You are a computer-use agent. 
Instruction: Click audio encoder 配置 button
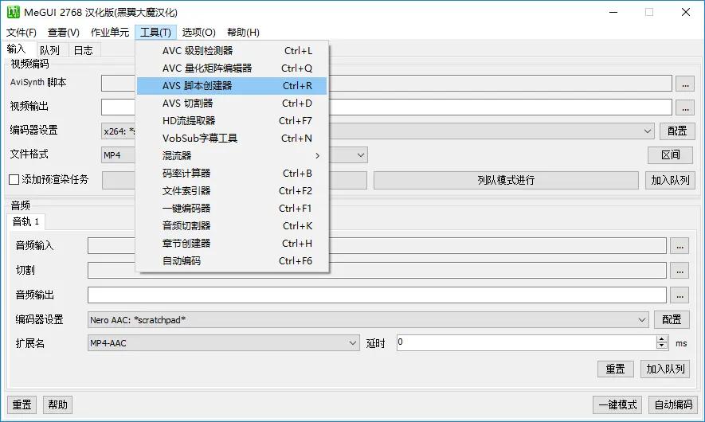coord(672,320)
